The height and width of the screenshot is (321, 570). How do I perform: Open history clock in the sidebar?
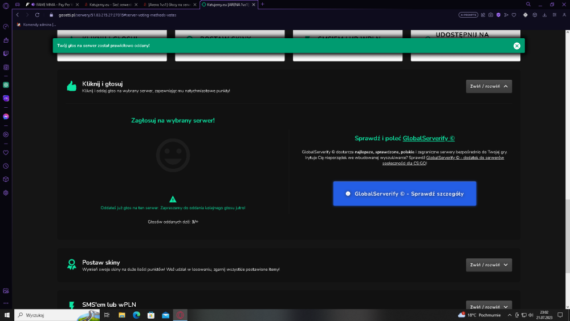[6, 166]
